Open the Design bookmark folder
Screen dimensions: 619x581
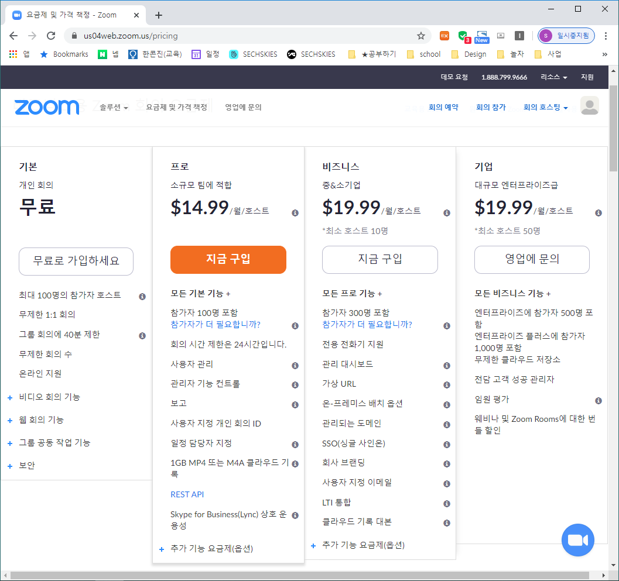[469, 54]
